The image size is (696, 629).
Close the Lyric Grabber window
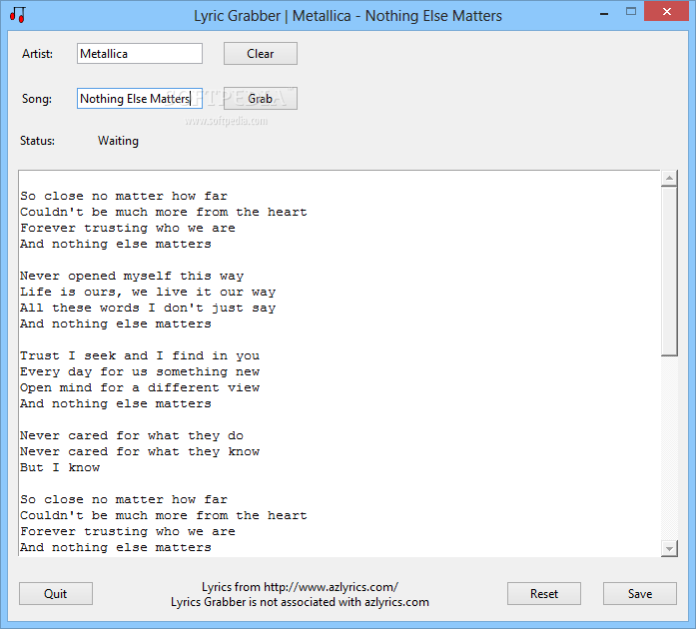pos(667,12)
